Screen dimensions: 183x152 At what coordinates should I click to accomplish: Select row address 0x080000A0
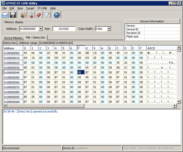tap(13, 102)
